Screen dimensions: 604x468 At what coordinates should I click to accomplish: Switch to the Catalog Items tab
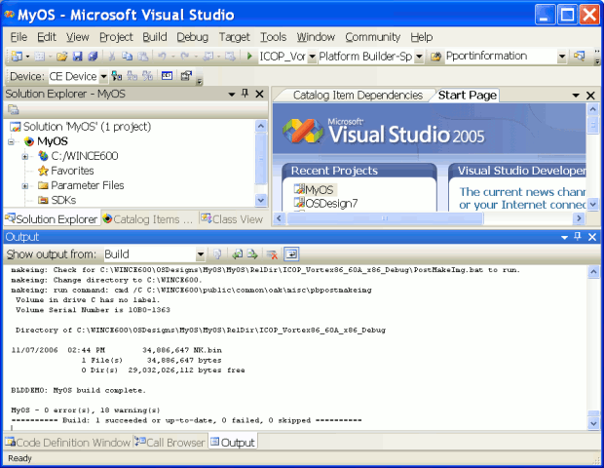[x=148, y=219]
